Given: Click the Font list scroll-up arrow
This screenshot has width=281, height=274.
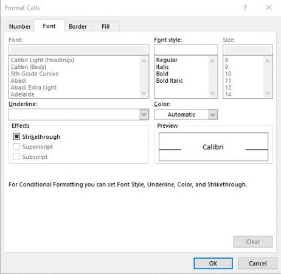Looking at the screenshot, I should (x=144, y=61).
